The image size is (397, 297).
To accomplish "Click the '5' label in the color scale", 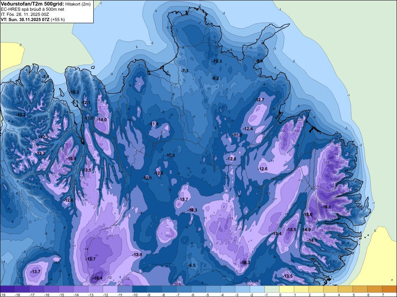I will [x=353, y=295].
